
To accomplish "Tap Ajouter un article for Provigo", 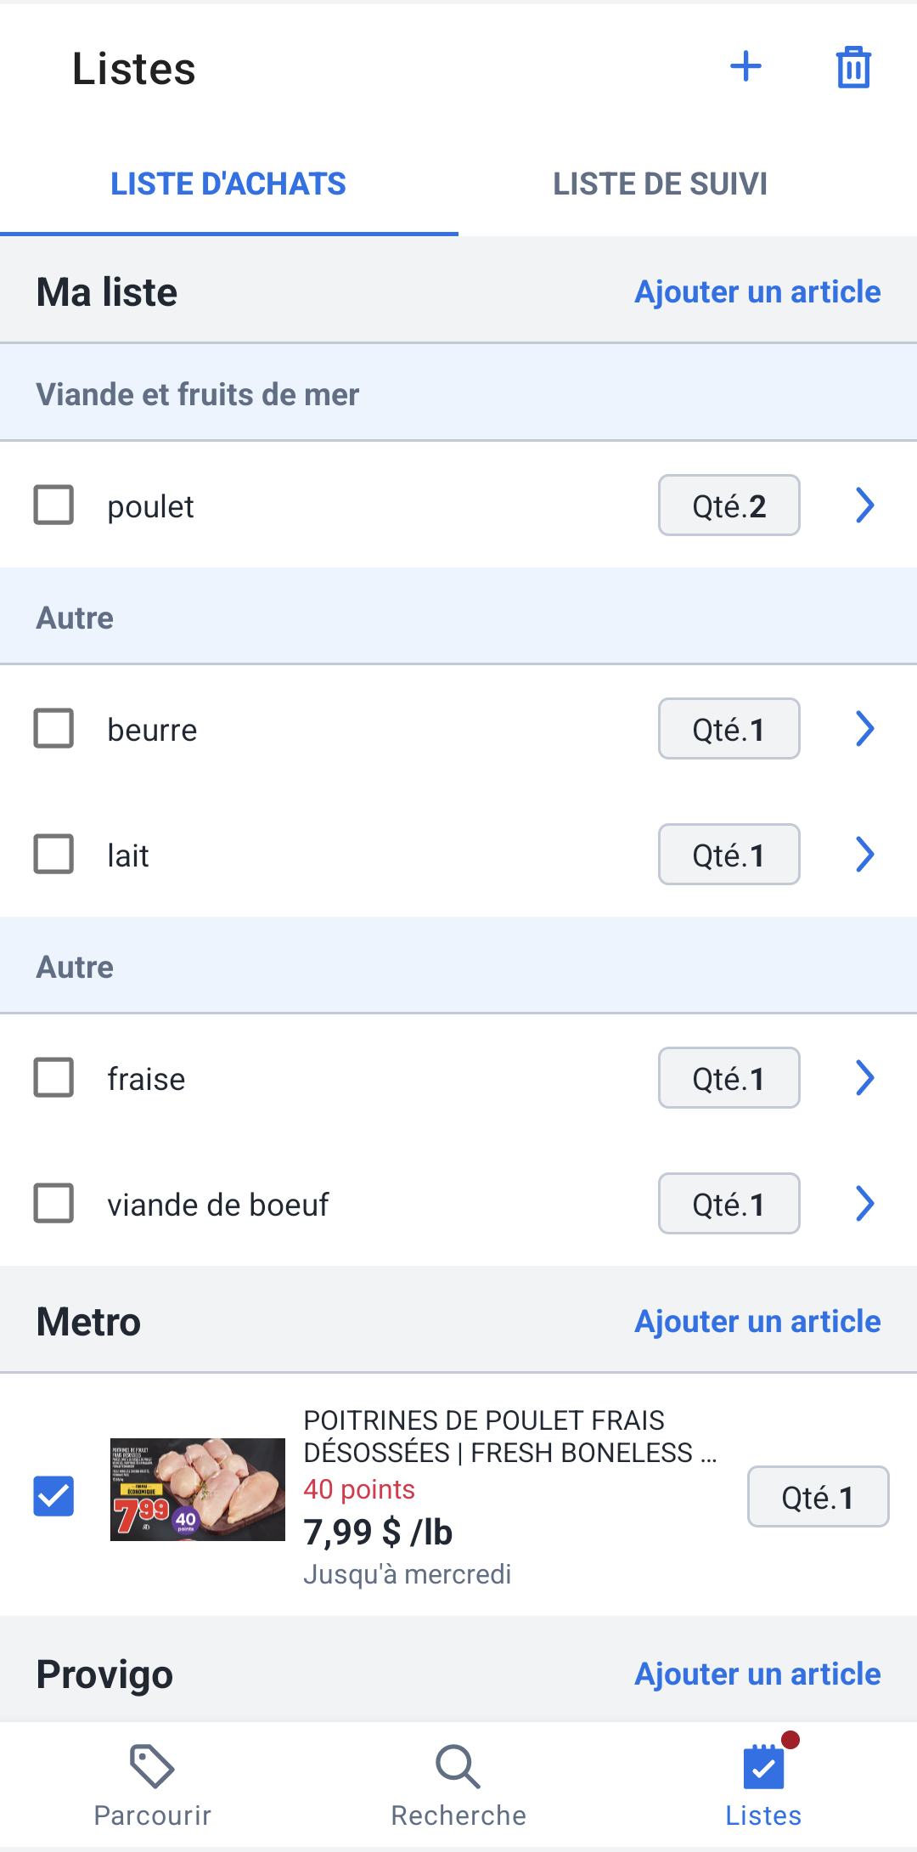I will [757, 1674].
